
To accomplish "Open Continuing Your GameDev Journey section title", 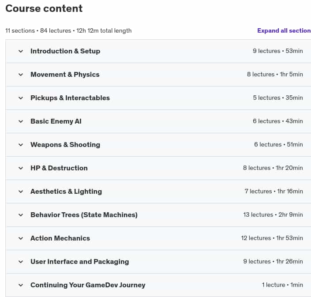I will [88, 285].
